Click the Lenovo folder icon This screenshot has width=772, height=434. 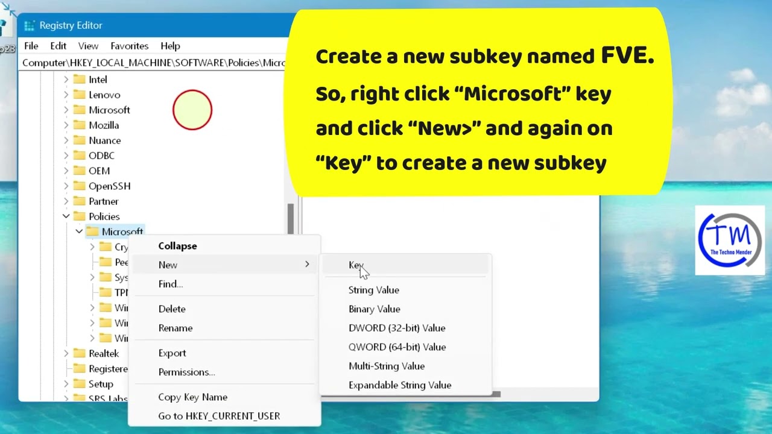[79, 95]
